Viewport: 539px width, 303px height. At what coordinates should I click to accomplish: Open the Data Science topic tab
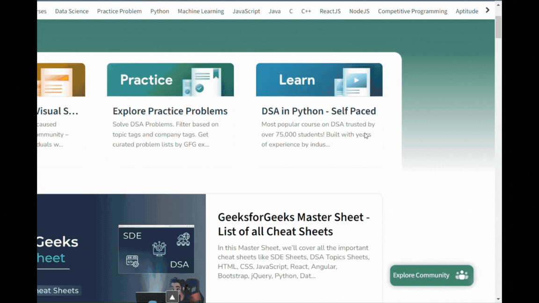(72, 11)
